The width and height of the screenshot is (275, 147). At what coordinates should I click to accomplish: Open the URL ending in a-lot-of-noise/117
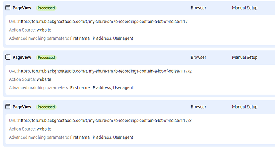coord(103,22)
